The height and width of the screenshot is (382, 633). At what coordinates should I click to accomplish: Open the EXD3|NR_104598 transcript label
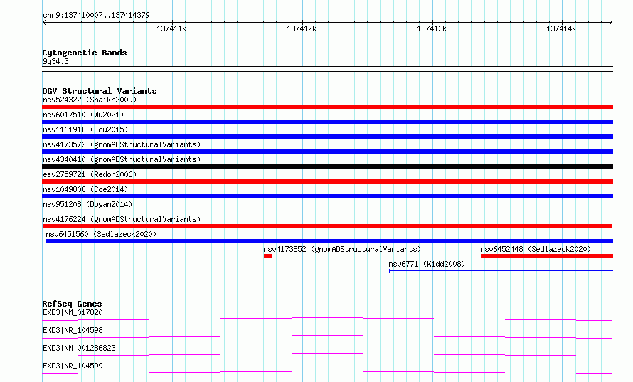pyautogui.click(x=73, y=330)
